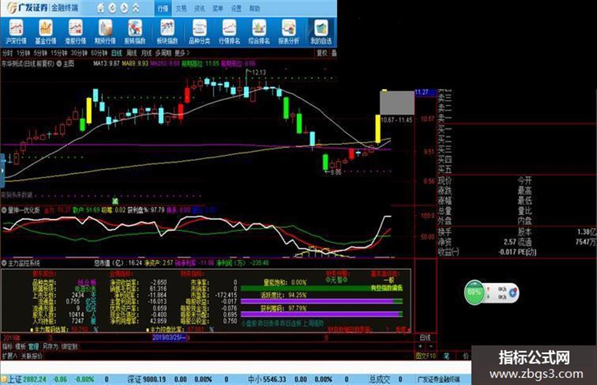Open 行情排名 quote ranking icon
Viewport: 597px width, 385px height.
point(229,32)
